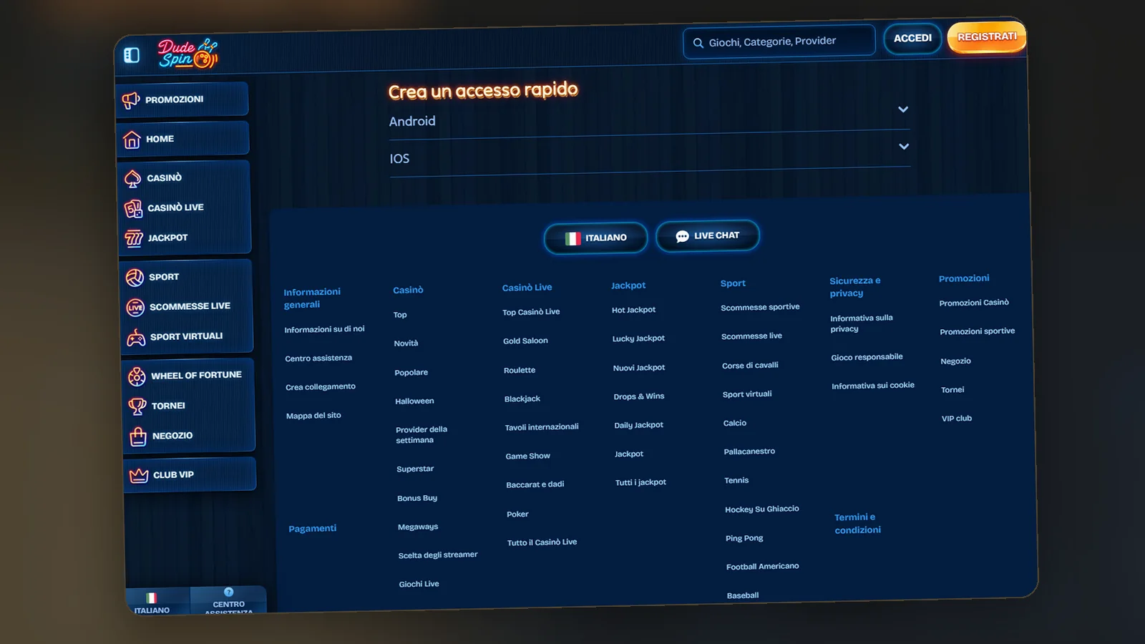Open the Drops & Wins jackpot link

(639, 396)
